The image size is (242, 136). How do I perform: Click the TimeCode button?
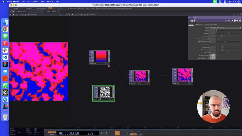[52, 132]
